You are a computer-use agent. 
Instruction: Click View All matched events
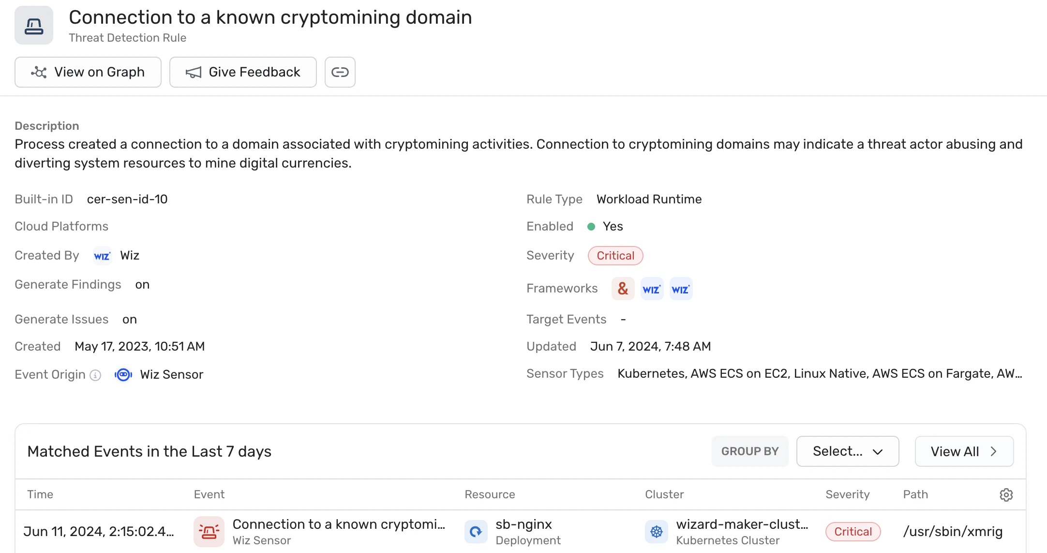964,451
